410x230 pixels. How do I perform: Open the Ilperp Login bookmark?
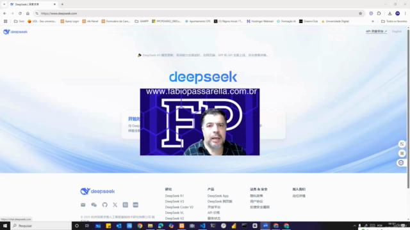(x=70, y=21)
